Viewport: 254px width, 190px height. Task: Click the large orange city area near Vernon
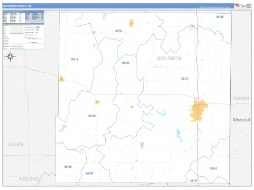198,110
